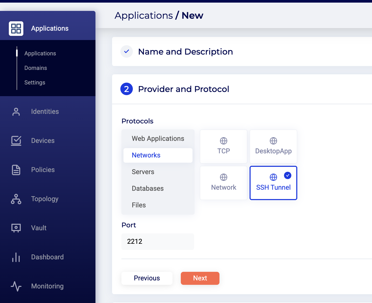Select the Databases protocol category
This screenshot has height=303, width=372.
[x=148, y=189]
